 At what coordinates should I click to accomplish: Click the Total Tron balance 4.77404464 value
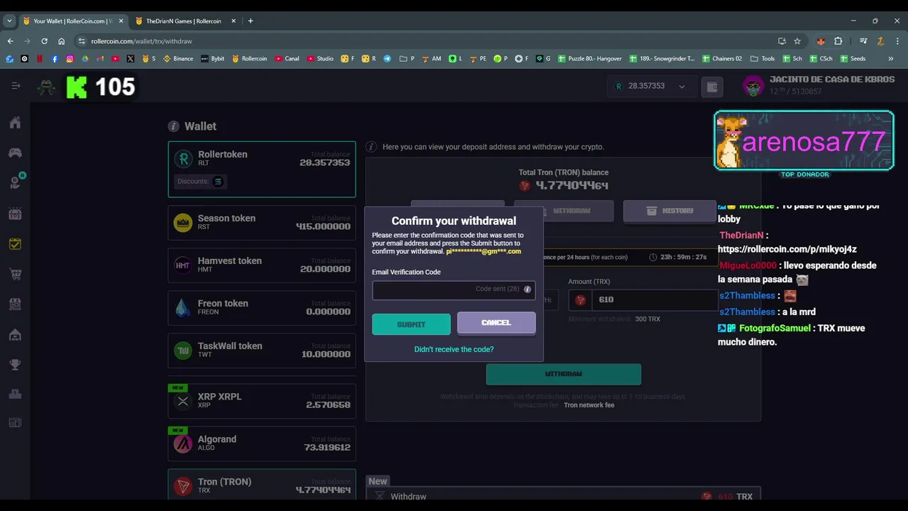click(572, 186)
